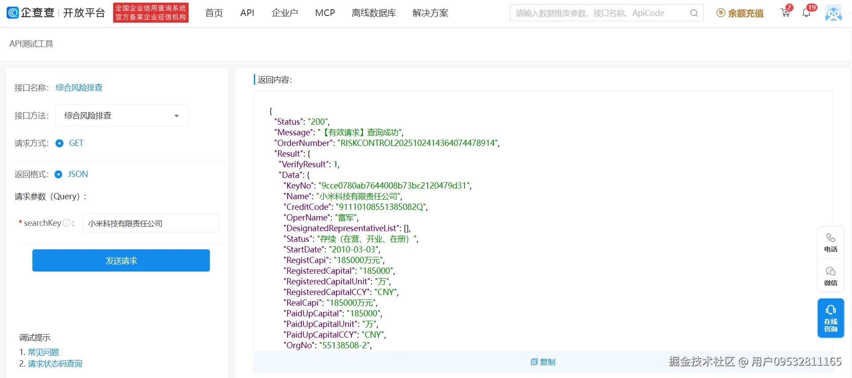Click the 全国企业信用查询系统 red badge
This screenshot has width=852, height=378.
pyautogui.click(x=151, y=12)
